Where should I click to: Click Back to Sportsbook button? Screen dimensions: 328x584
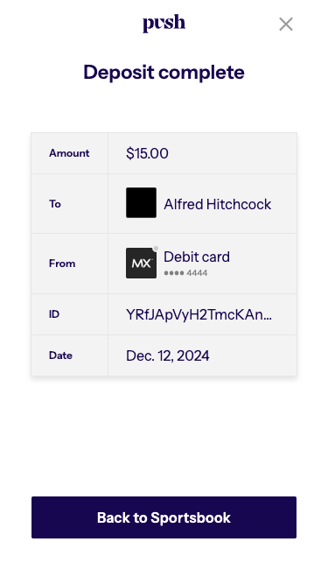[x=164, y=517]
